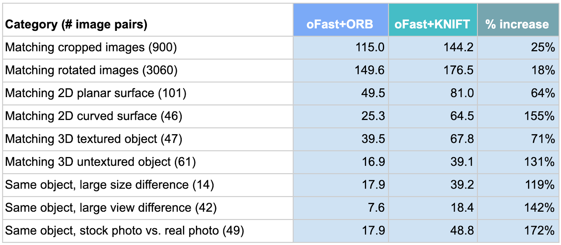Image resolution: width=561 pixels, height=245 pixels.
Task: Select the Matching cropped images (900) row label
Action: (91, 47)
